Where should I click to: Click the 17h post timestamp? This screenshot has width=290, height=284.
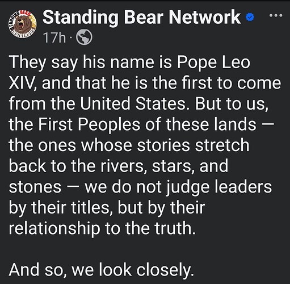click(54, 37)
